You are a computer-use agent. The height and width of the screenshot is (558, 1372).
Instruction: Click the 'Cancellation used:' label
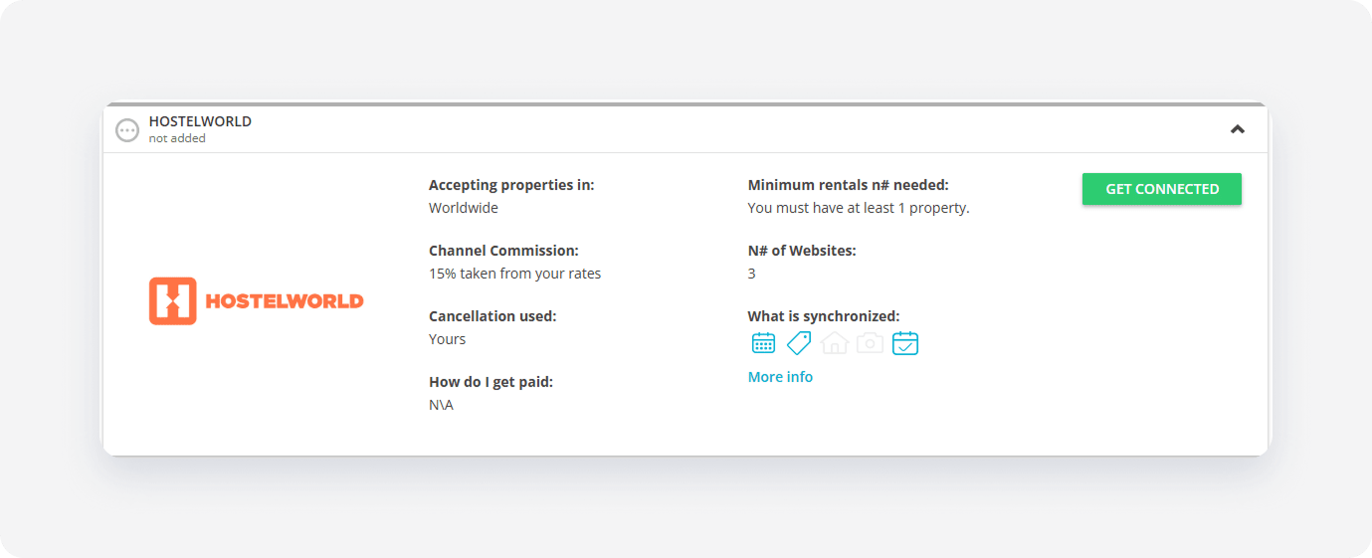pyautogui.click(x=492, y=316)
